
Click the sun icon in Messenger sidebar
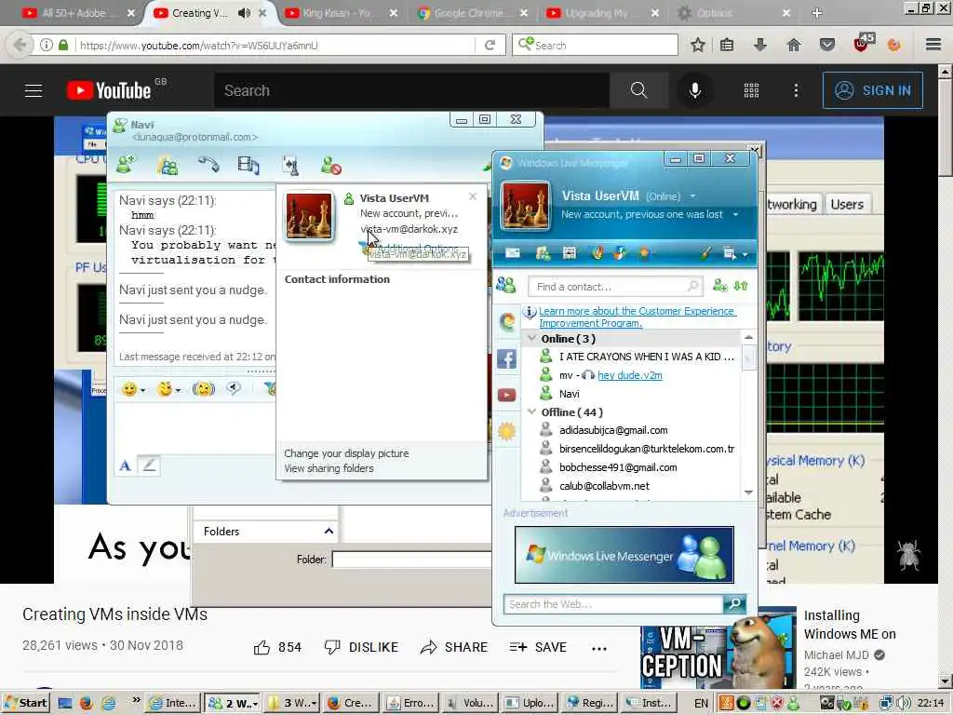tap(506, 432)
